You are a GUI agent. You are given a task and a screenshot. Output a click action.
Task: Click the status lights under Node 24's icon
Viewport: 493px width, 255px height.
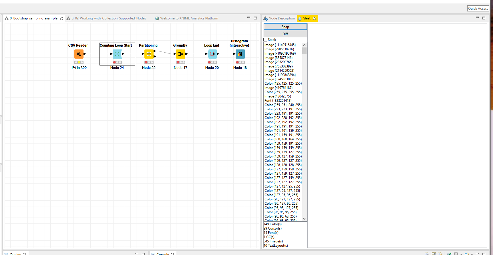click(x=117, y=62)
